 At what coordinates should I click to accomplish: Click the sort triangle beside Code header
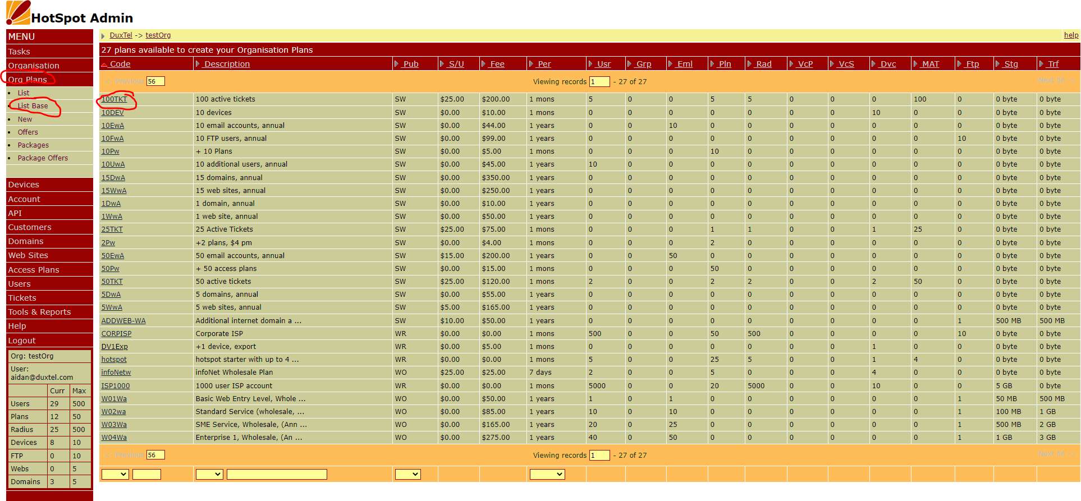[104, 65]
